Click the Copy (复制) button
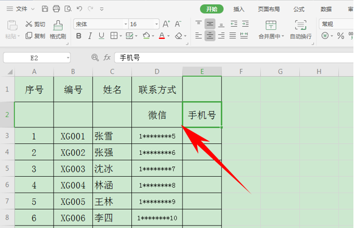The height and width of the screenshot is (228, 354). pos(35,36)
